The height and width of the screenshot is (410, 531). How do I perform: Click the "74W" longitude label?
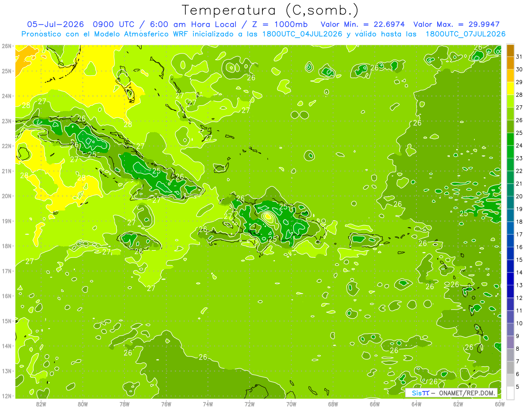pyautogui.click(x=208, y=403)
